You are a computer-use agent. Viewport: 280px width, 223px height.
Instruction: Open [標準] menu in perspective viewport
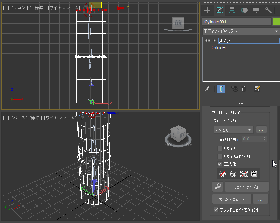point(36,118)
